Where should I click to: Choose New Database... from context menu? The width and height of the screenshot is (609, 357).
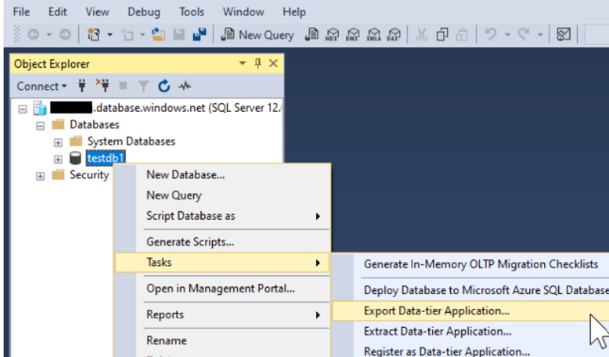tap(222, 175)
